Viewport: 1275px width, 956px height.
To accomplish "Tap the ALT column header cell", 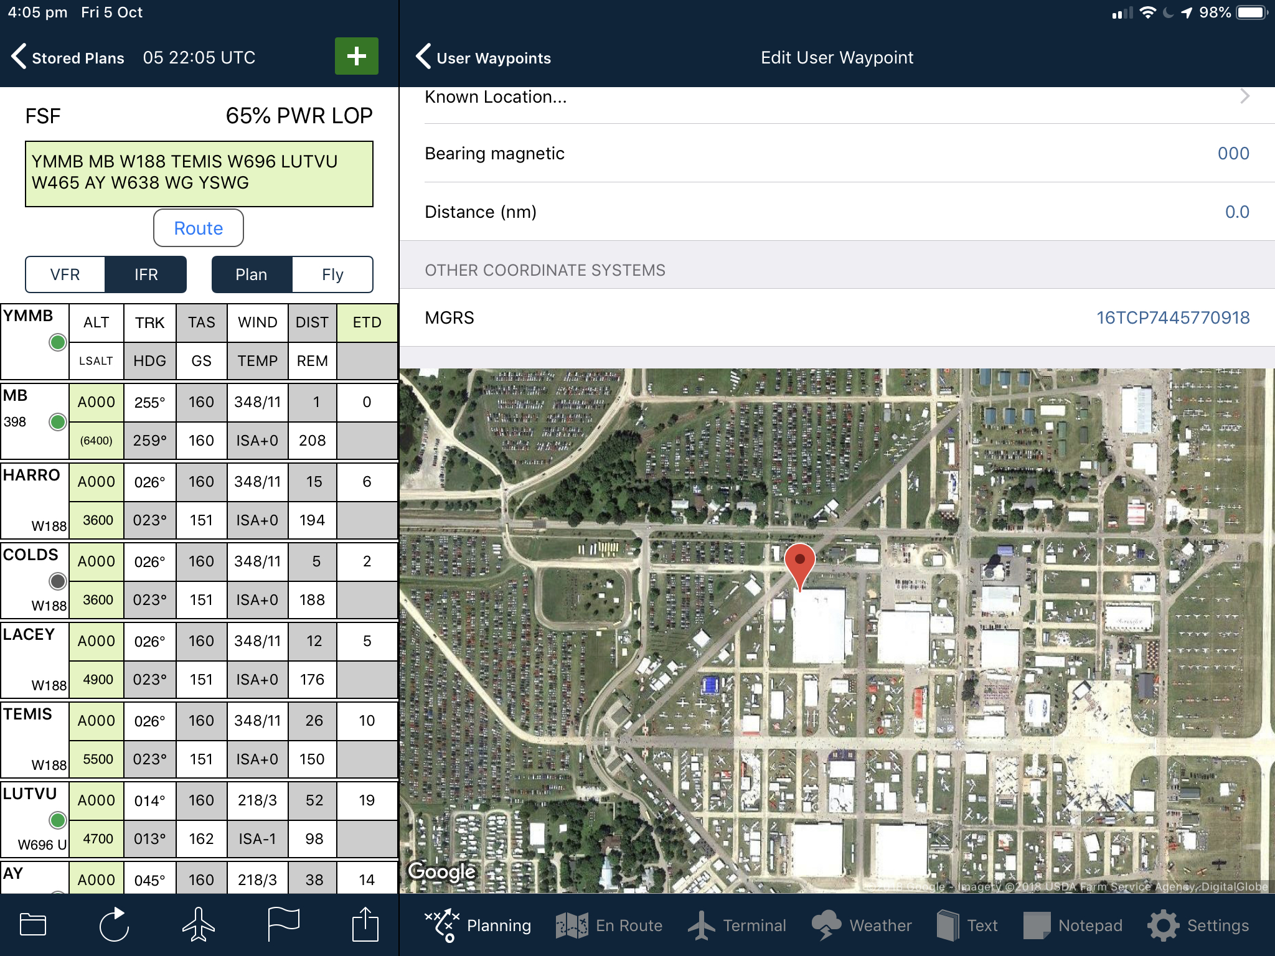I will pyautogui.click(x=96, y=322).
